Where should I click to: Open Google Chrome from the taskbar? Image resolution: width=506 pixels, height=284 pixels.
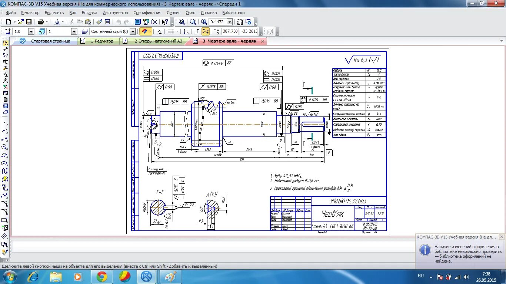pos(102,277)
